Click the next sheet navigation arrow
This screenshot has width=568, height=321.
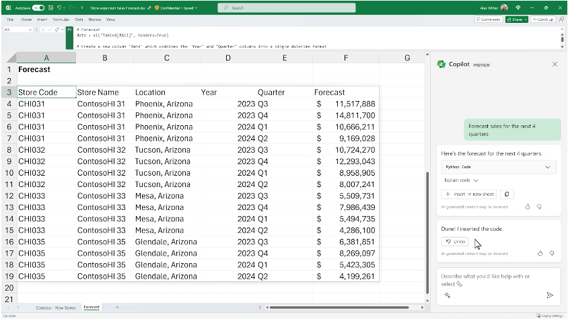pos(17,308)
